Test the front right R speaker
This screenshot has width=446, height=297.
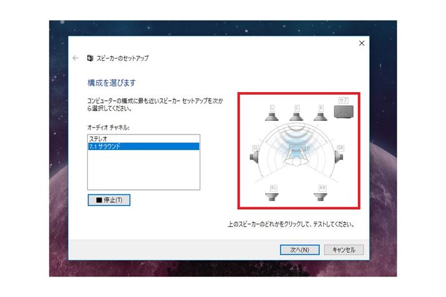click(320, 113)
